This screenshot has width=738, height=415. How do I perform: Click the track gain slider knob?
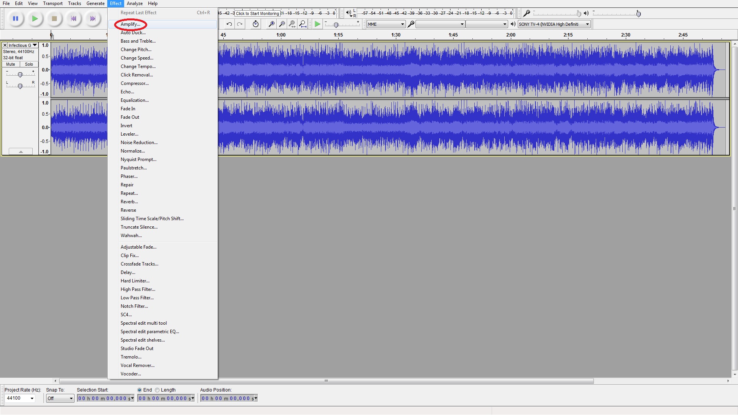point(20,75)
